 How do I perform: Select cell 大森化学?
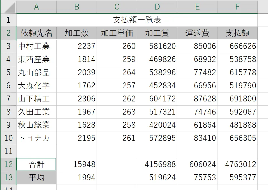point(36,86)
